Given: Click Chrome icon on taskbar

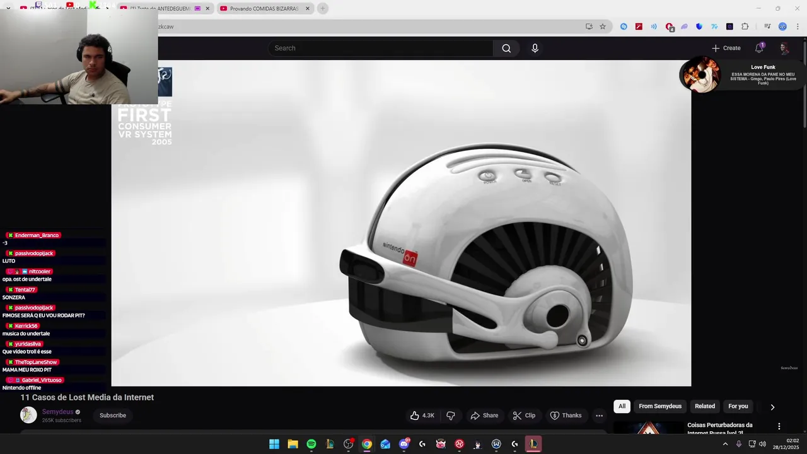Looking at the screenshot, I should (367, 444).
